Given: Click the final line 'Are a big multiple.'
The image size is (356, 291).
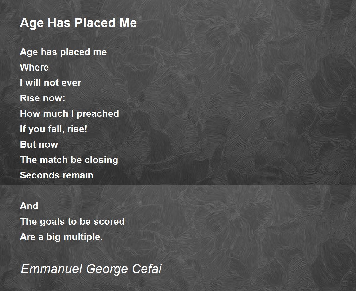Looking at the screenshot, I should tap(61, 237).
